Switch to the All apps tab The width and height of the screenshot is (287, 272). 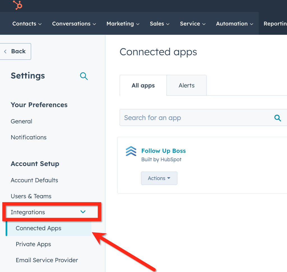(143, 85)
